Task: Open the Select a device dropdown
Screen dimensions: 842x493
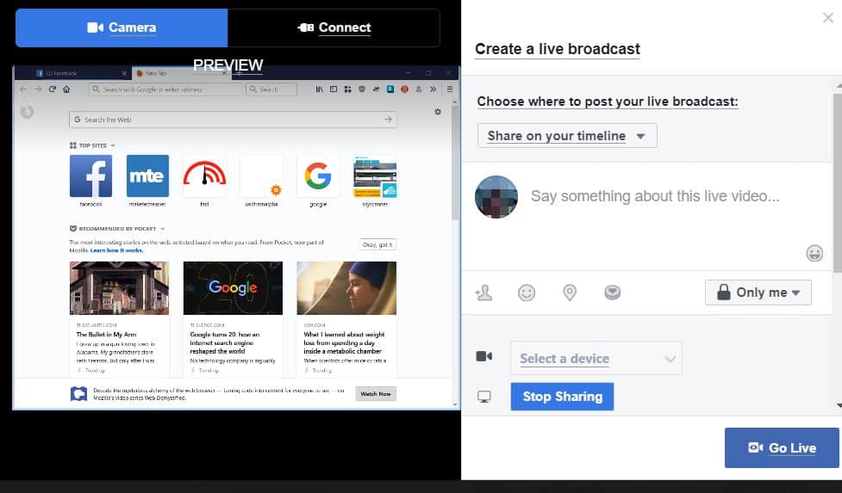Action: (x=596, y=358)
